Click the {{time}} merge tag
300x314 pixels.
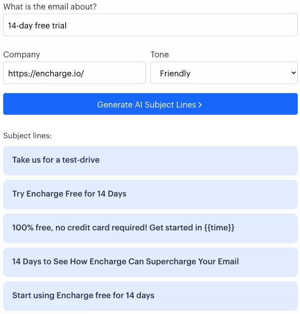coord(219,228)
